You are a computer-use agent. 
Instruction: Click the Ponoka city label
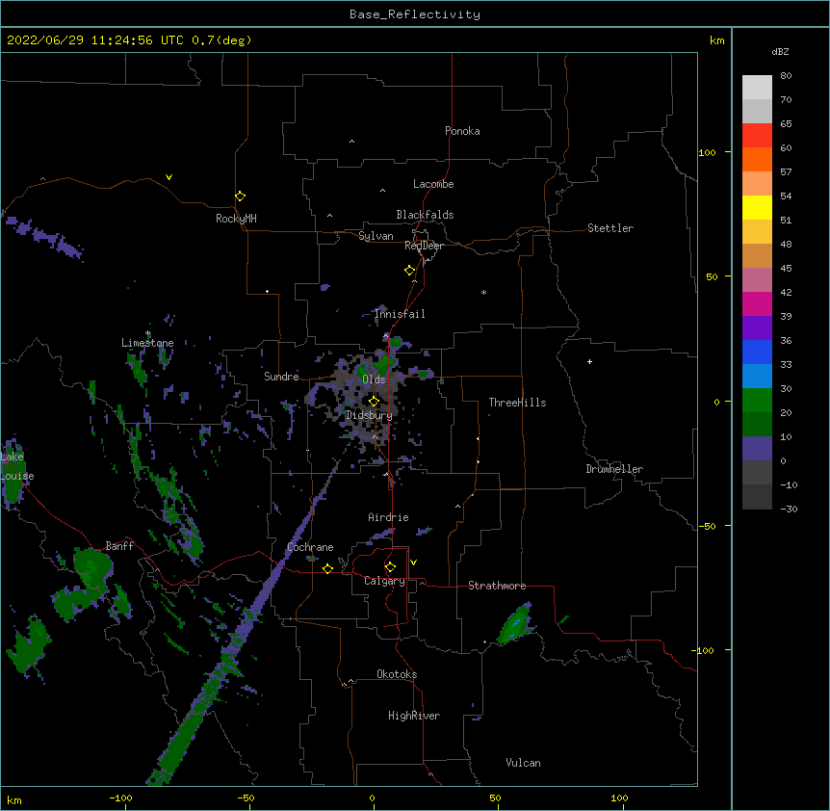tap(462, 131)
